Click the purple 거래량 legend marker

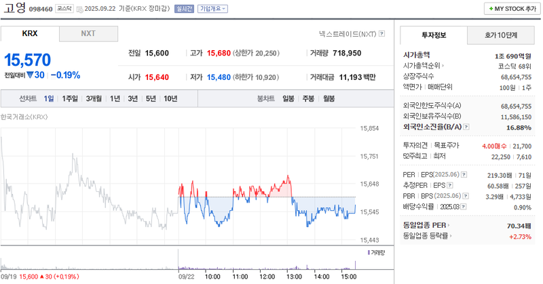(369, 253)
